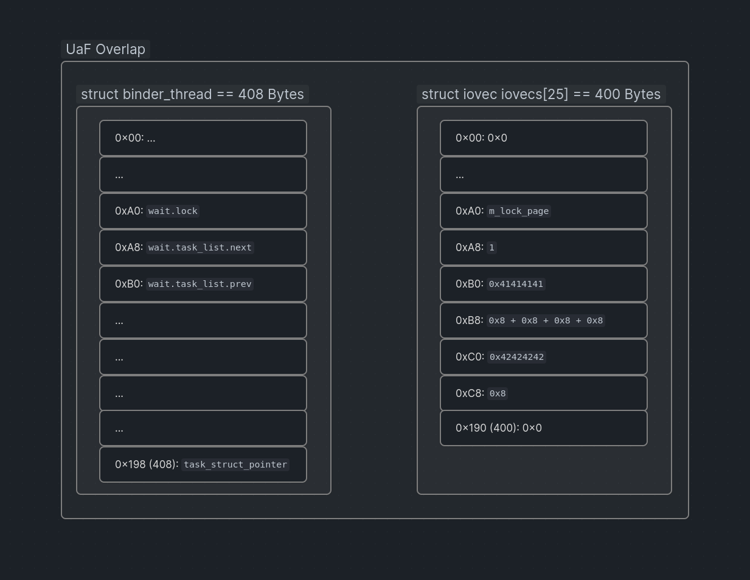Click the ellipsis box directly above task_struct_pointer
The image size is (750, 580).
[203, 429]
